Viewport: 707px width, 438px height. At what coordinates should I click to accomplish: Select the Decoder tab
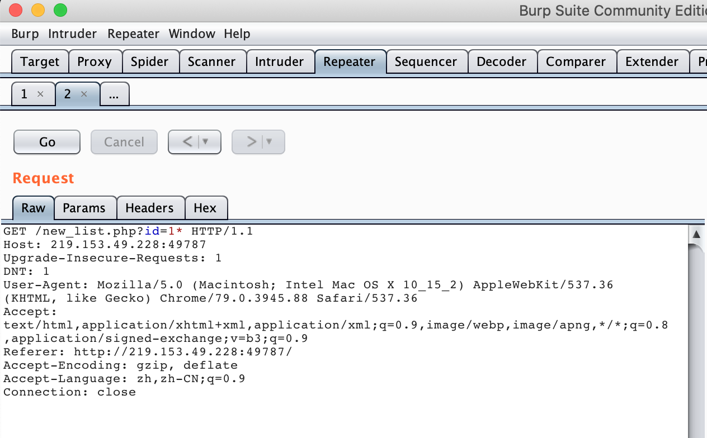[x=501, y=61]
